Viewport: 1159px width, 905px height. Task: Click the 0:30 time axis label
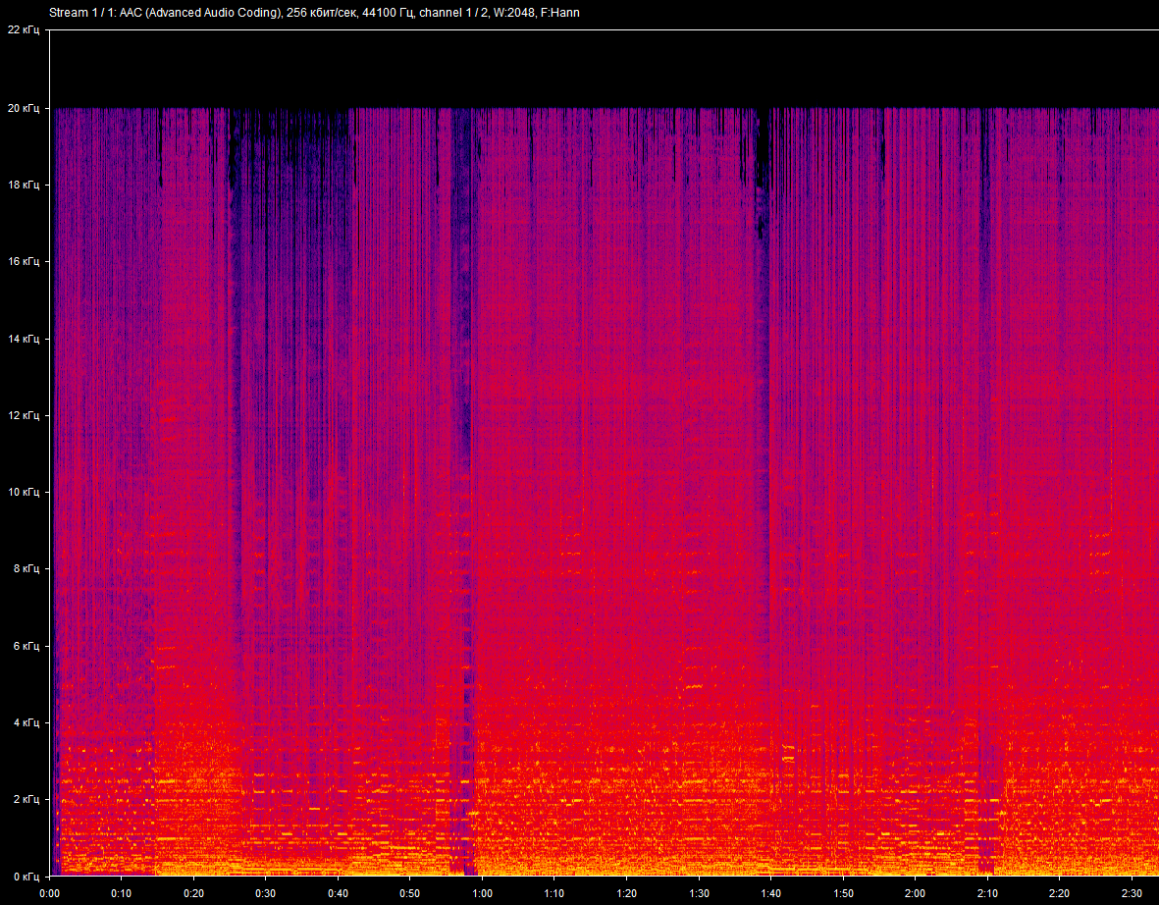pyautogui.click(x=265, y=893)
